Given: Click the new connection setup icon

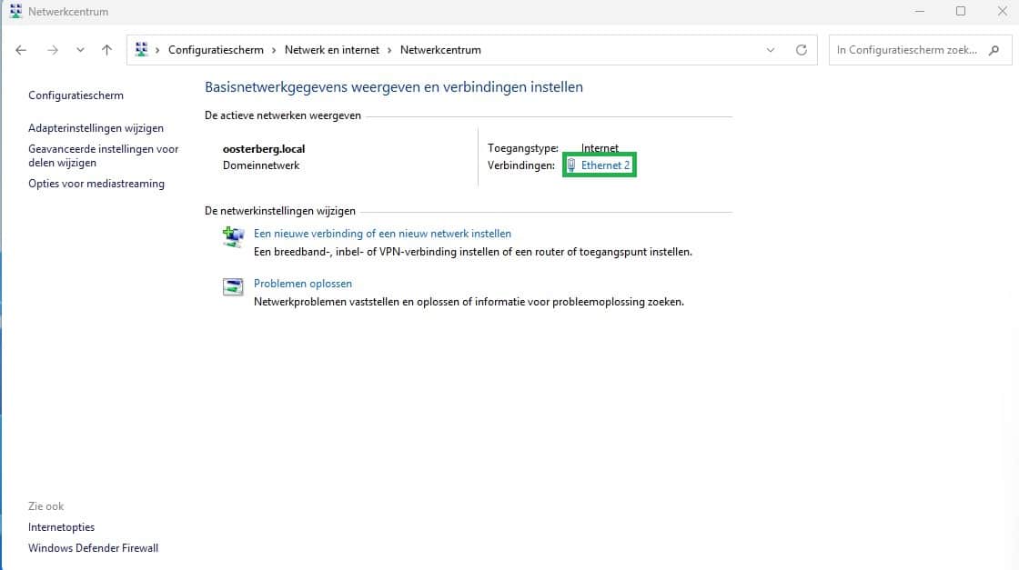Looking at the screenshot, I should [233, 237].
